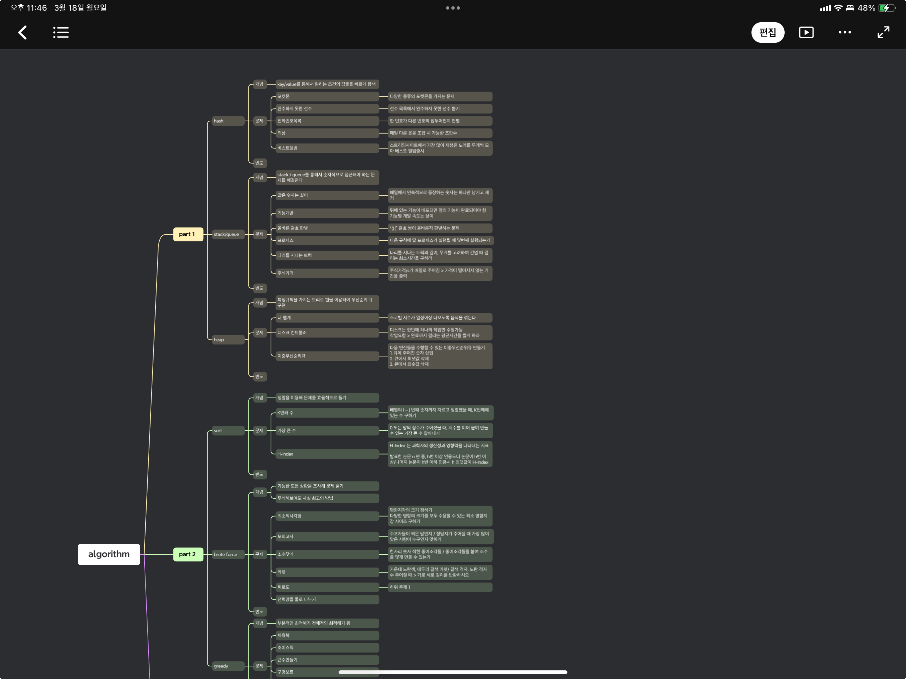Select the 하위 주제 1 node
The height and width of the screenshot is (679, 906).
440,587
